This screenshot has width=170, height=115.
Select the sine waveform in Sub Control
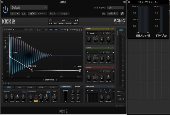pos(105,91)
